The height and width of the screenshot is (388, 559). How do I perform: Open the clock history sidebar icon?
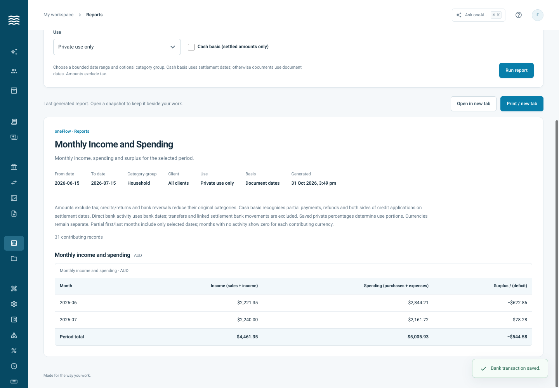coord(14,366)
